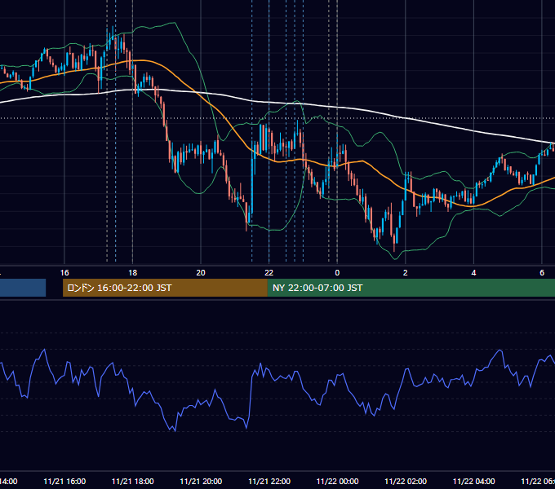Click the 16 hour label on upper axis
This screenshot has height=489, width=555.
[64, 273]
